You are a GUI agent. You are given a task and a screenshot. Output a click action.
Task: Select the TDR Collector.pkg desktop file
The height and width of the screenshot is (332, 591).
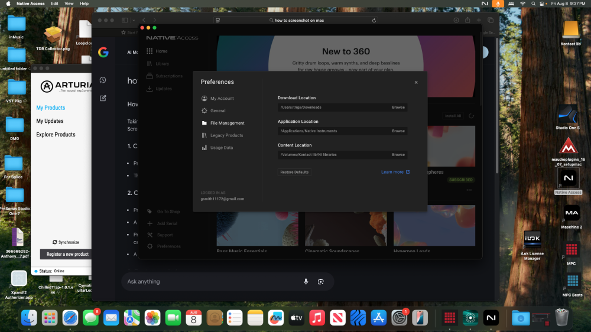point(53,38)
